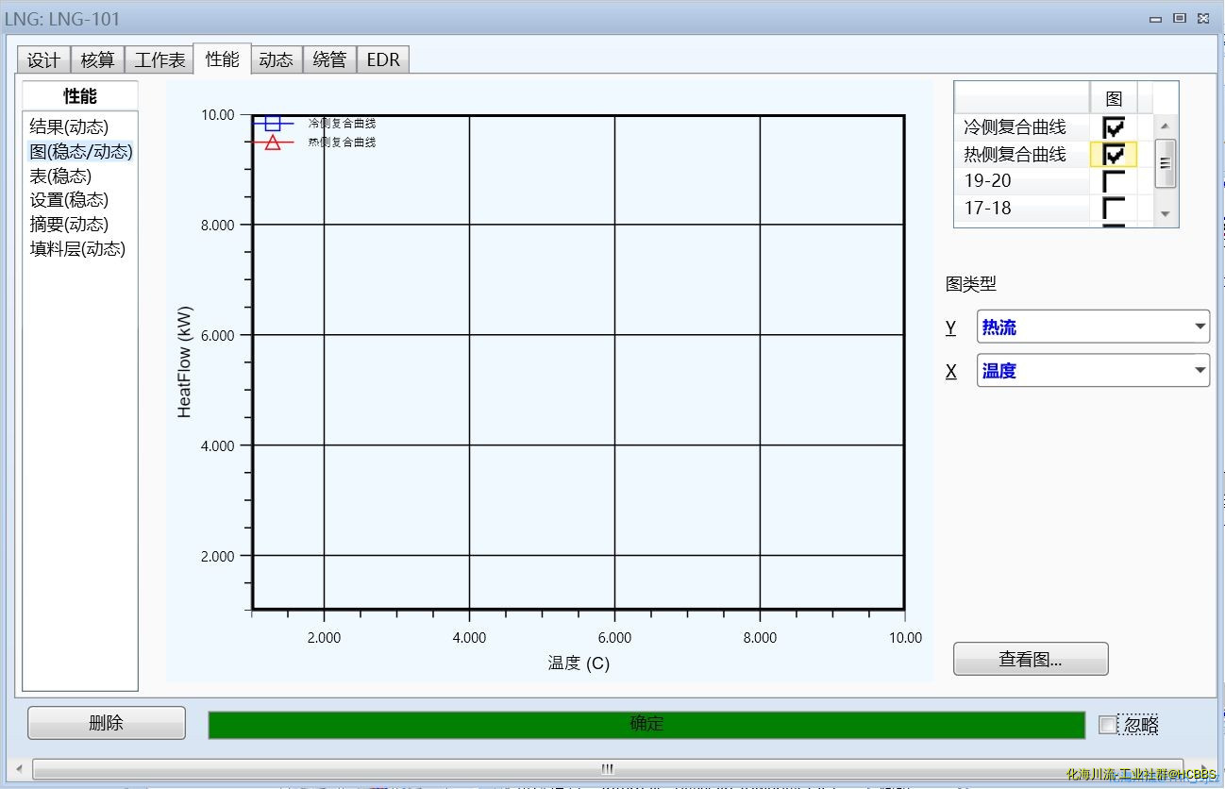The width and height of the screenshot is (1225, 789).
Task: Select 结果(动态) in the left list
Action: (69, 126)
